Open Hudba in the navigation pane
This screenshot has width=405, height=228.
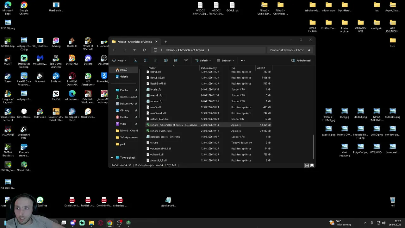point(124,117)
